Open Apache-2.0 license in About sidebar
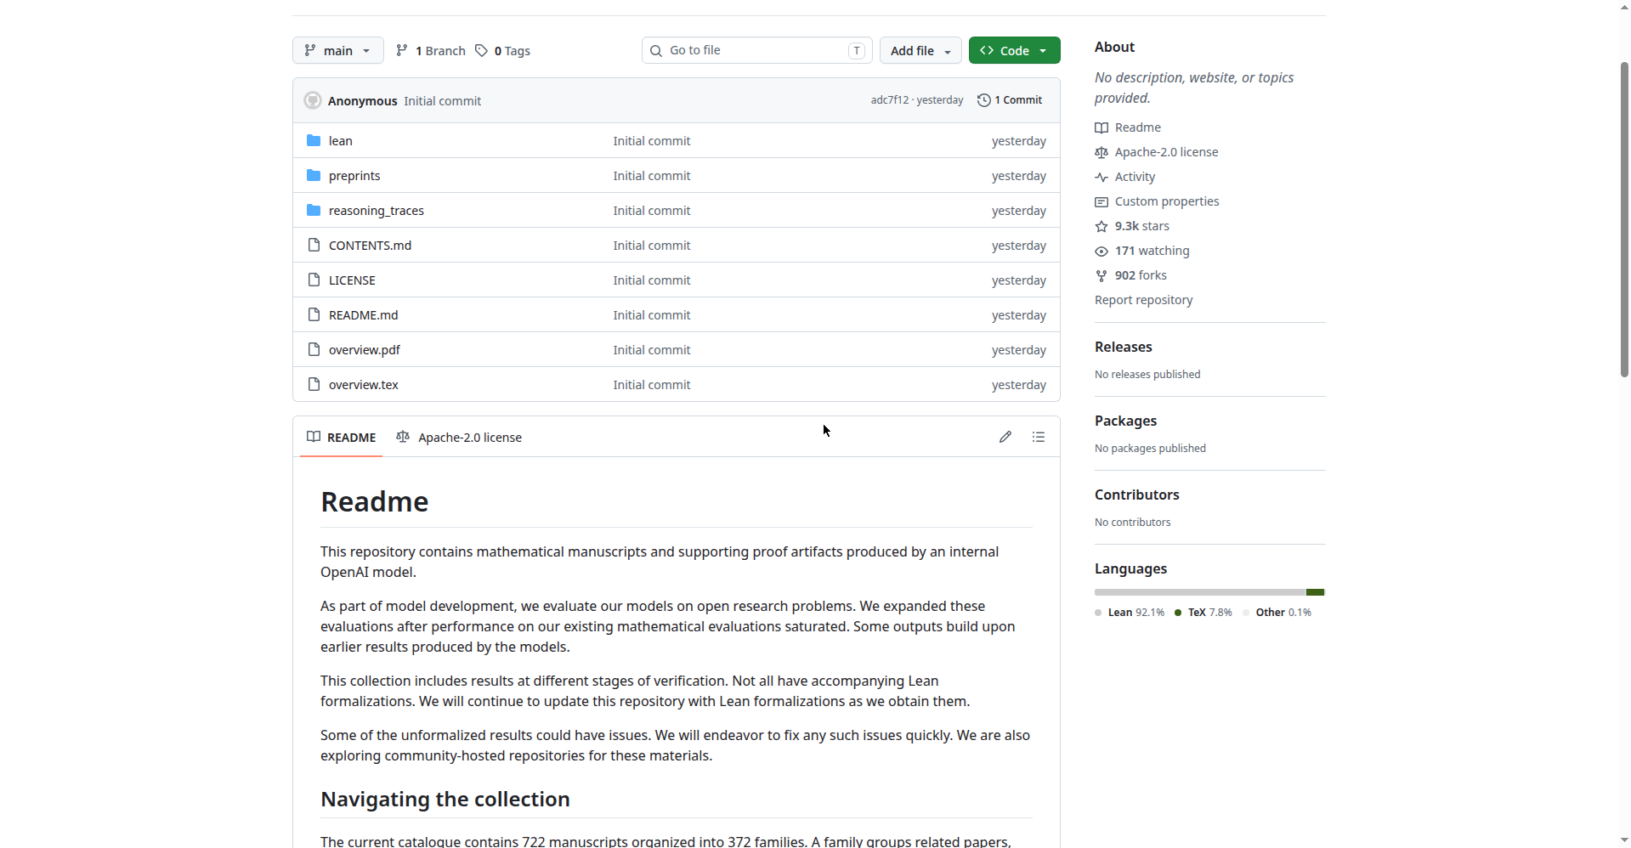This screenshot has height=848, width=1631. click(x=1157, y=152)
